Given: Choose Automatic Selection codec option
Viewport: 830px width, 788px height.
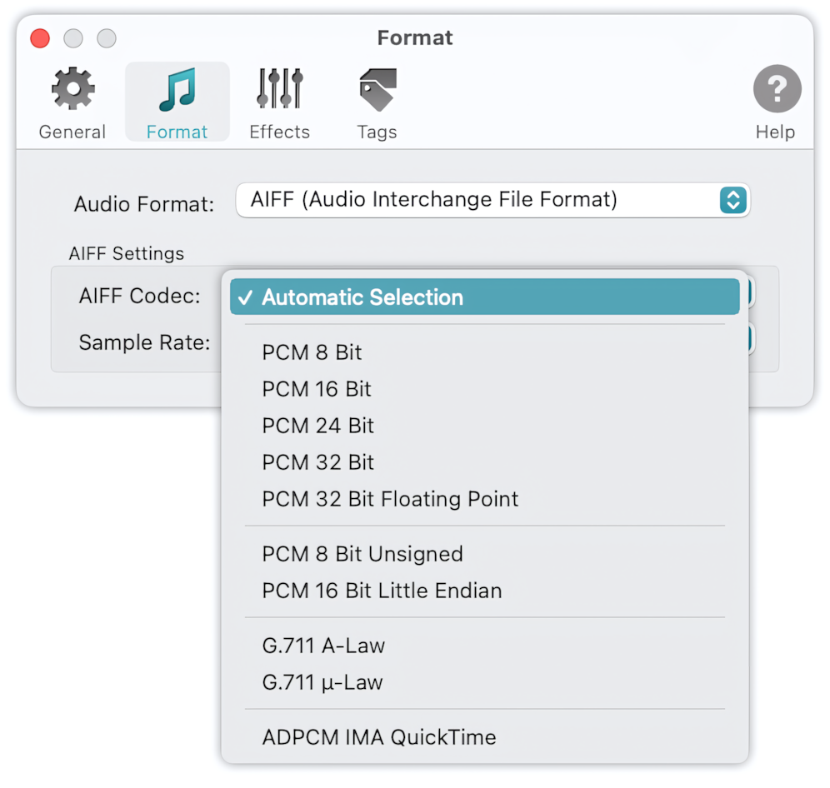Looking at the screenshot, I should tap(484, 297).
